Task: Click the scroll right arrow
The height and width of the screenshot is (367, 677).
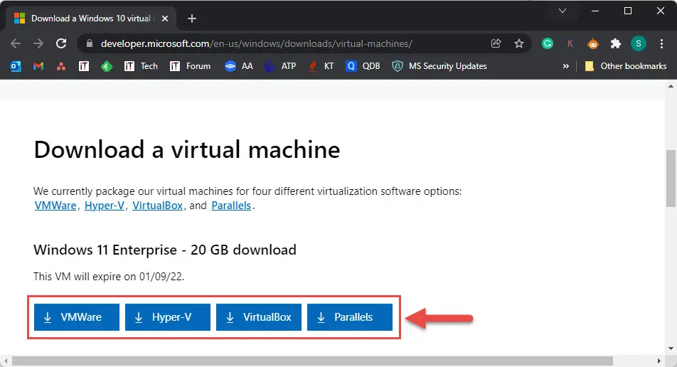Action: (x=659, y=361)
